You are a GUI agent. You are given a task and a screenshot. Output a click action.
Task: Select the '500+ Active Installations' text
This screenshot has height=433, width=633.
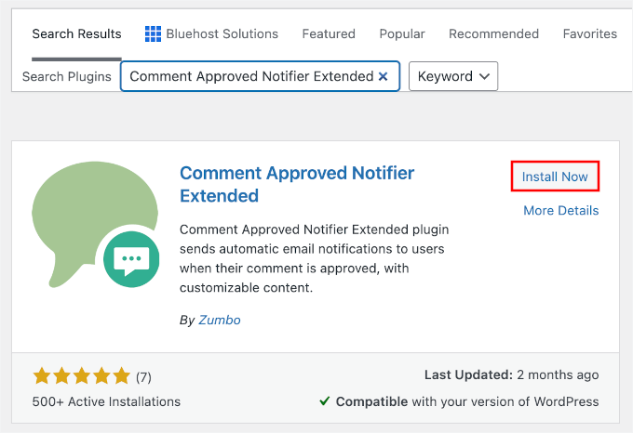[x=106, y=401]
